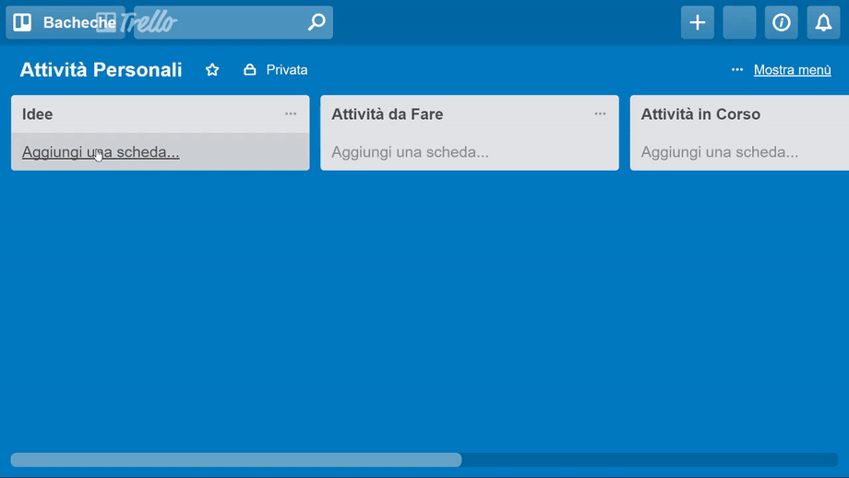Click the ellipsis beside Mostra menù
Screen dimensions: 849x478
(x=737, y=69)
